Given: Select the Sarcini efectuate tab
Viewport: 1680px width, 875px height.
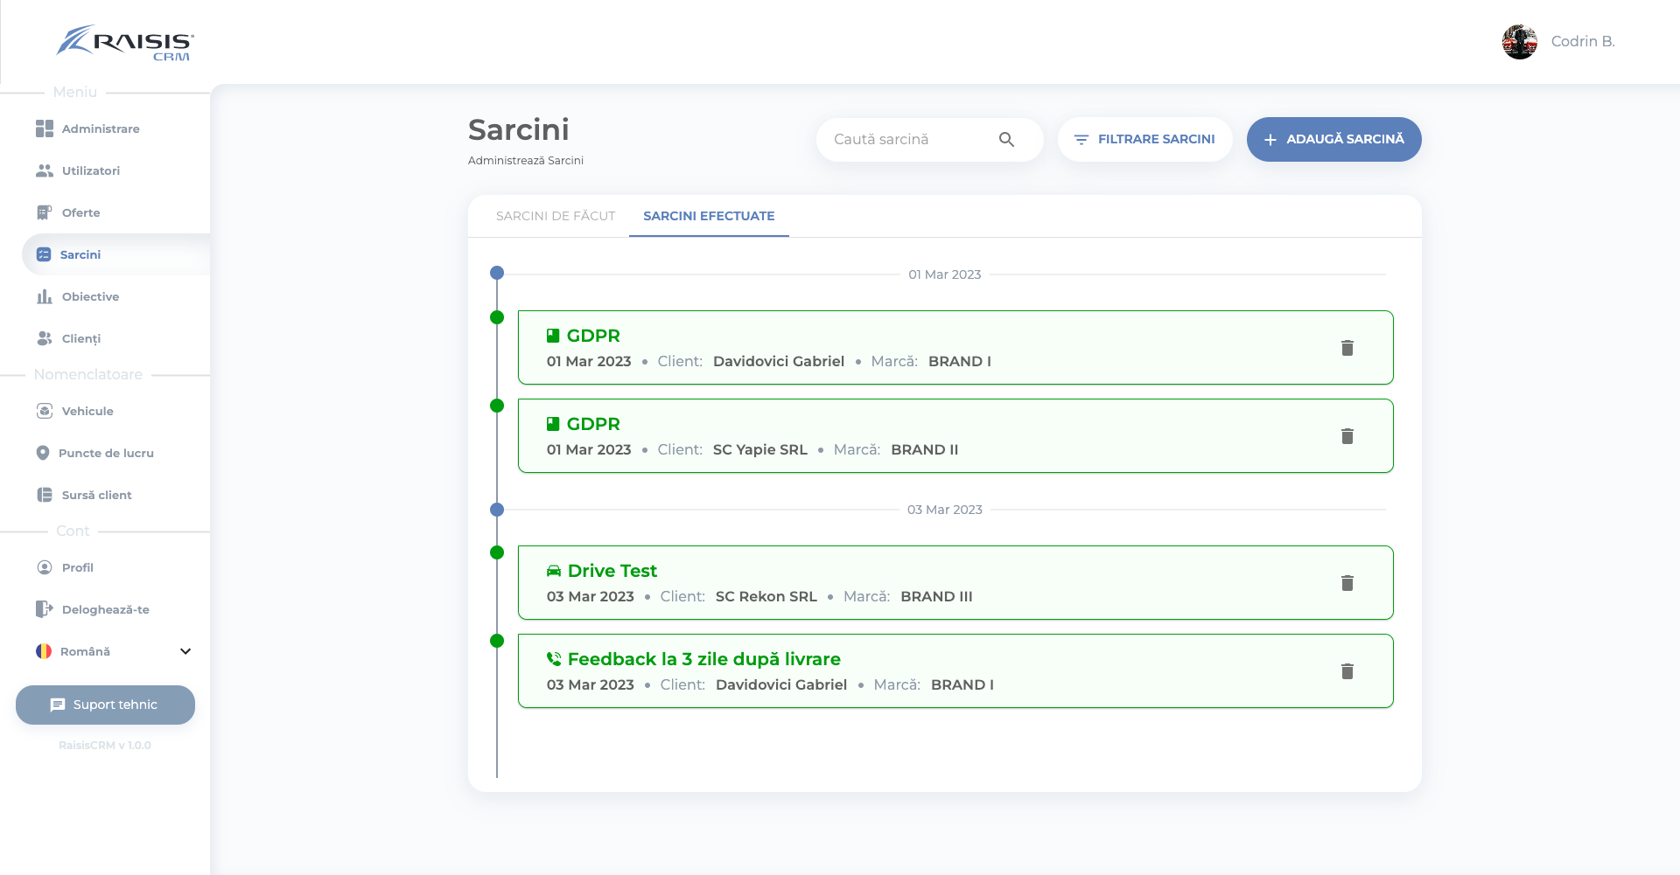Looking at the screenshot, I should point(709,216).
